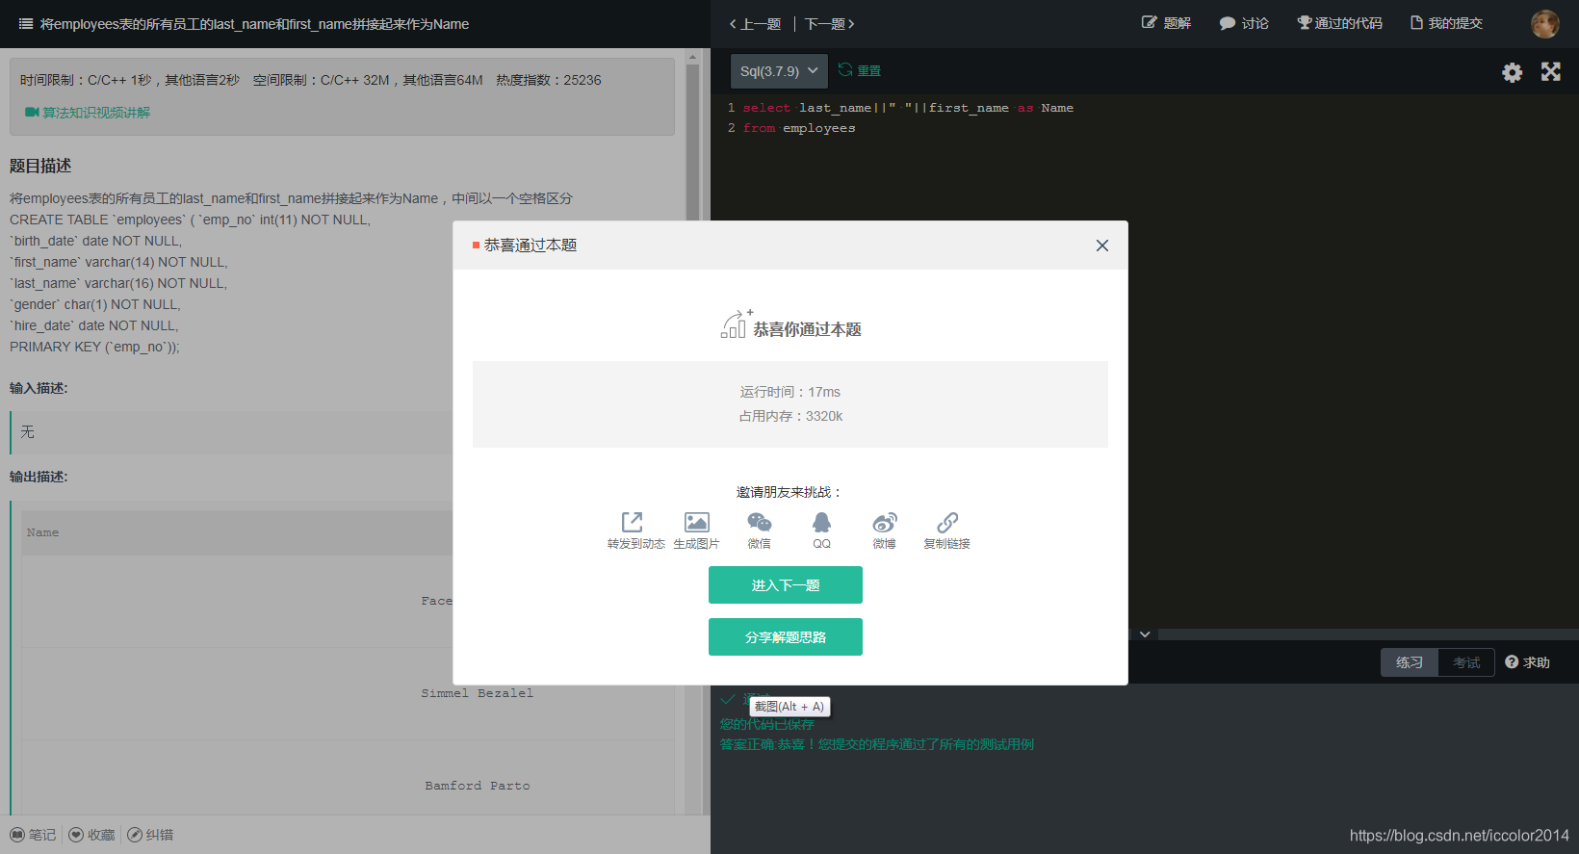This screenshot has height=854, width=1579.
Task: Click 收藏 favorite button
Action: (x=92, y=835)
